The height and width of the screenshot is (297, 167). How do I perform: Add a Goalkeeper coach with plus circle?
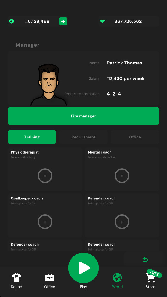click(45, 222)
